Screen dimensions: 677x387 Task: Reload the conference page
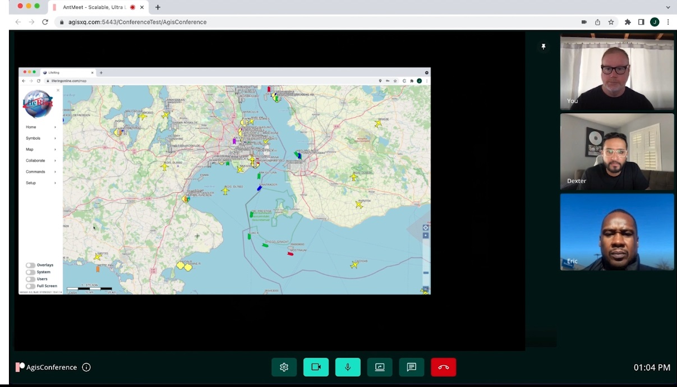pos(45,22)
